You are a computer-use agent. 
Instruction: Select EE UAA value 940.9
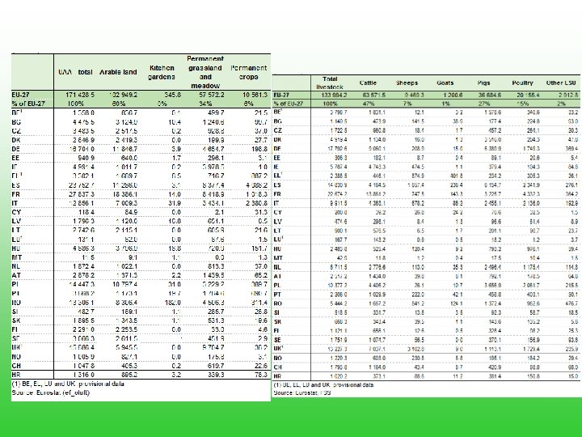[86, 158]
